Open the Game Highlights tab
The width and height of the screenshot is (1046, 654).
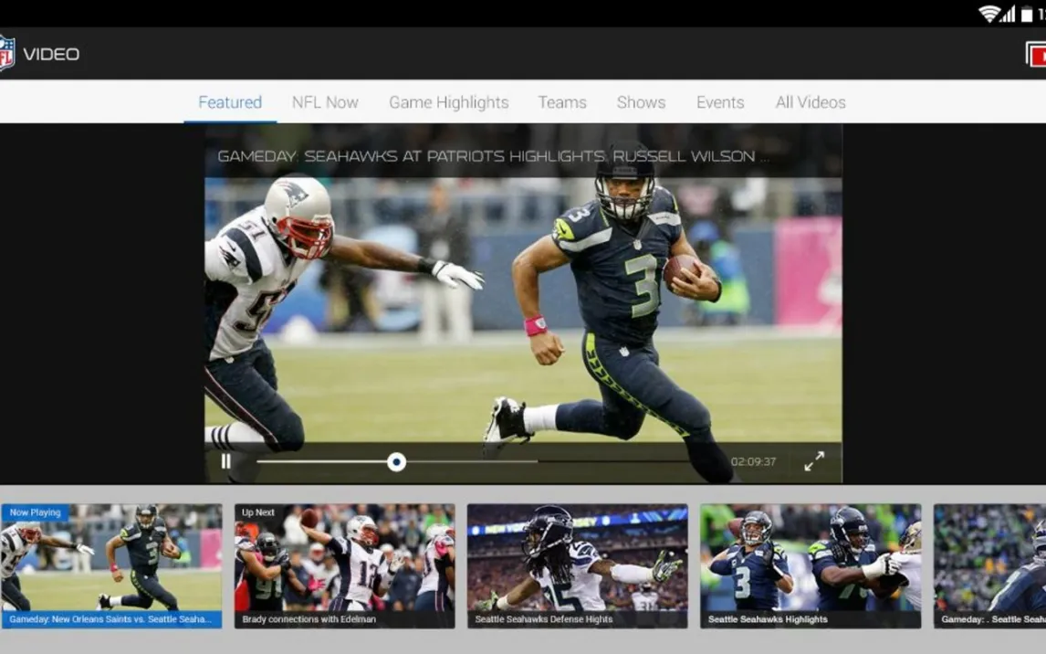click(x=449, y=102)
